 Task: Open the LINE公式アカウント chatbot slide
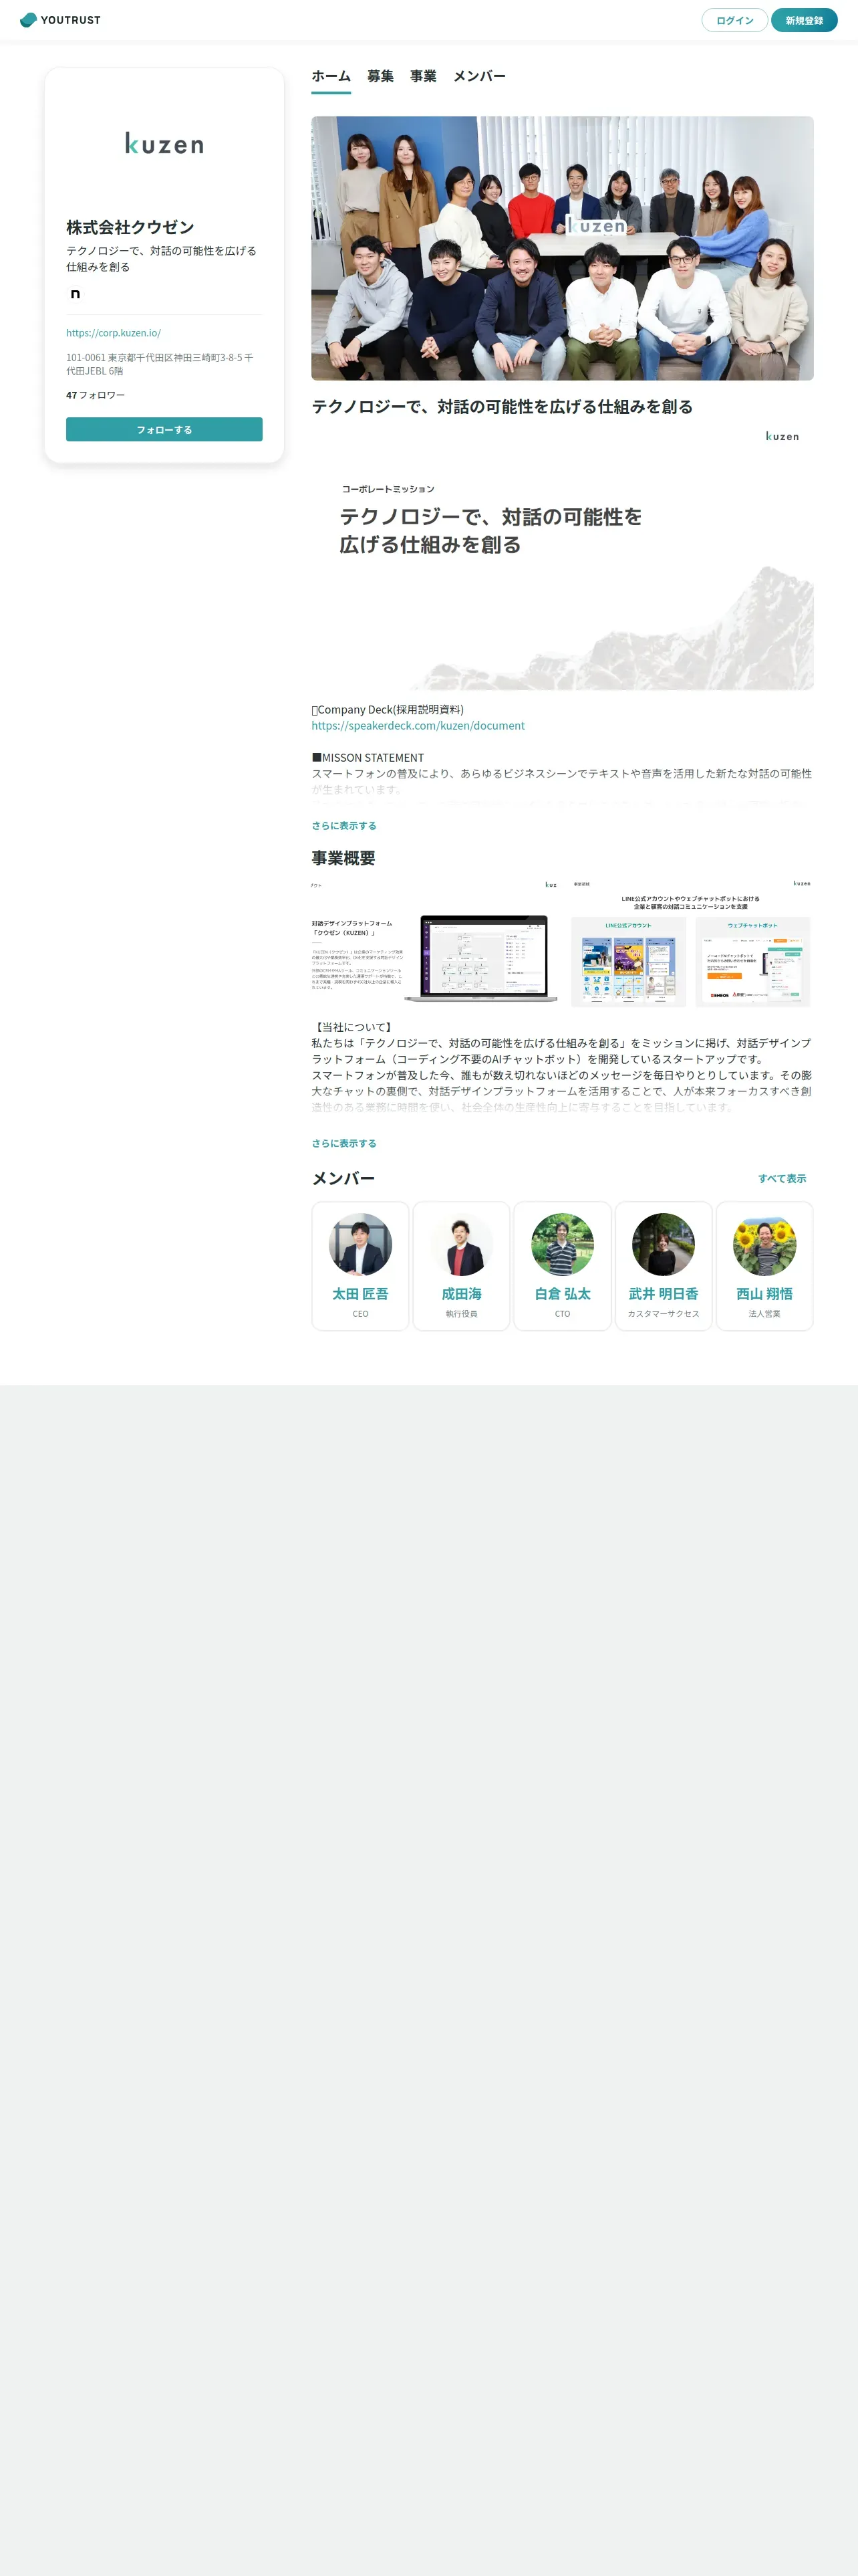click(690, 943)
